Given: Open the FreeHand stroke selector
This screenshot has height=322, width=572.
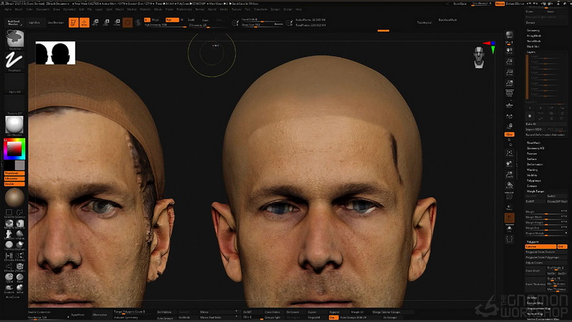Looking at the screenshot, I should [x=14, y=61].
